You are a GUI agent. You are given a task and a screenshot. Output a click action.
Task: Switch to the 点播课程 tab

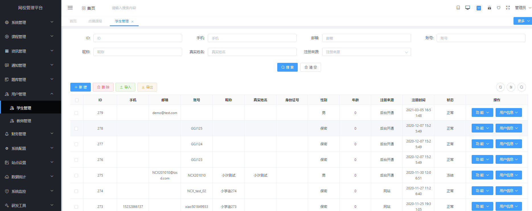(95, 21)
